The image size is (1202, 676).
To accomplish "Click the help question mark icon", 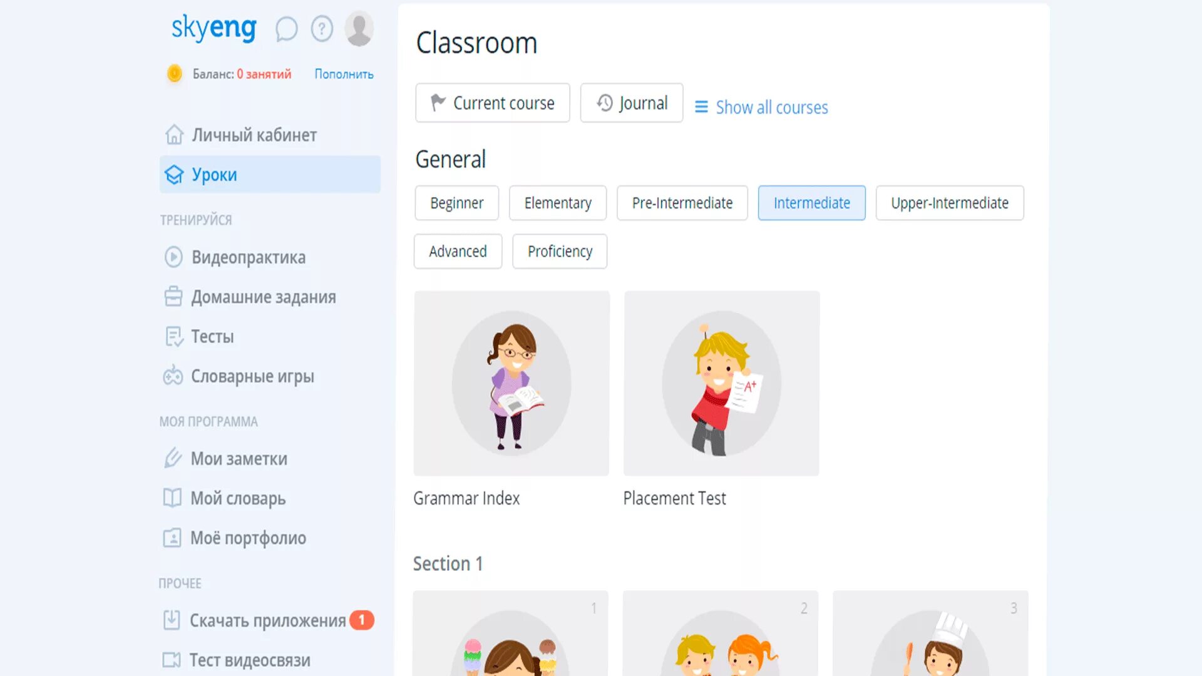I will [322, 29].
